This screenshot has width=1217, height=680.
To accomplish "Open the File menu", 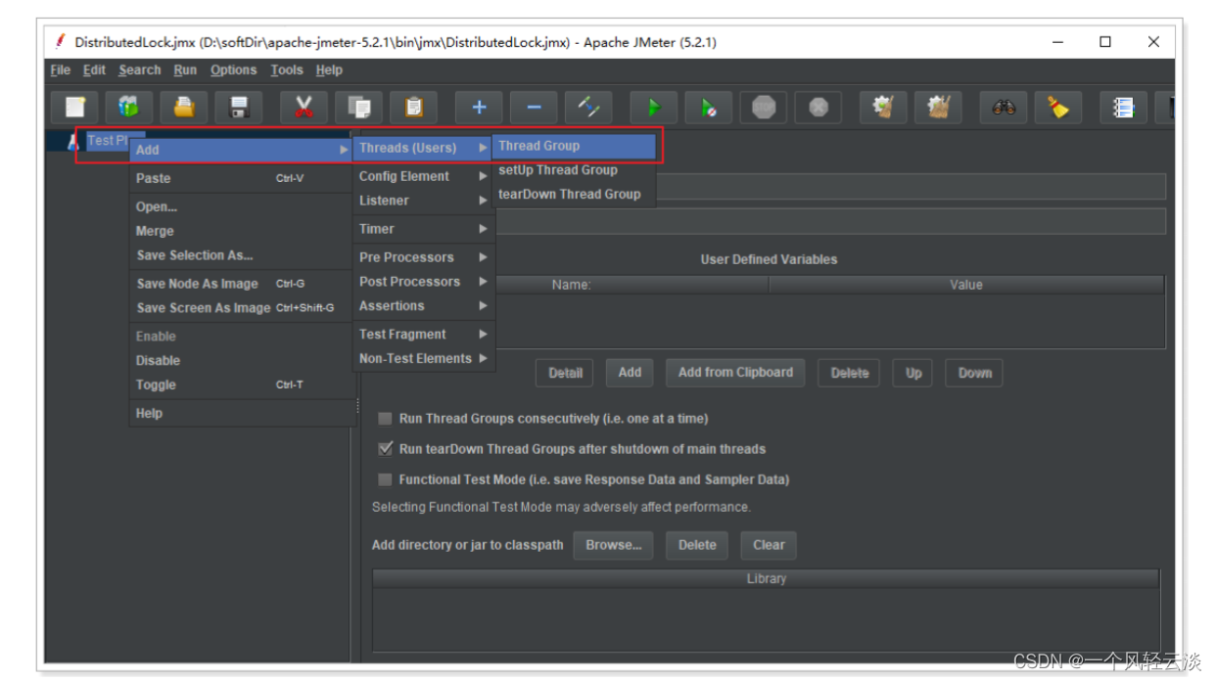I will click(61, 70).
